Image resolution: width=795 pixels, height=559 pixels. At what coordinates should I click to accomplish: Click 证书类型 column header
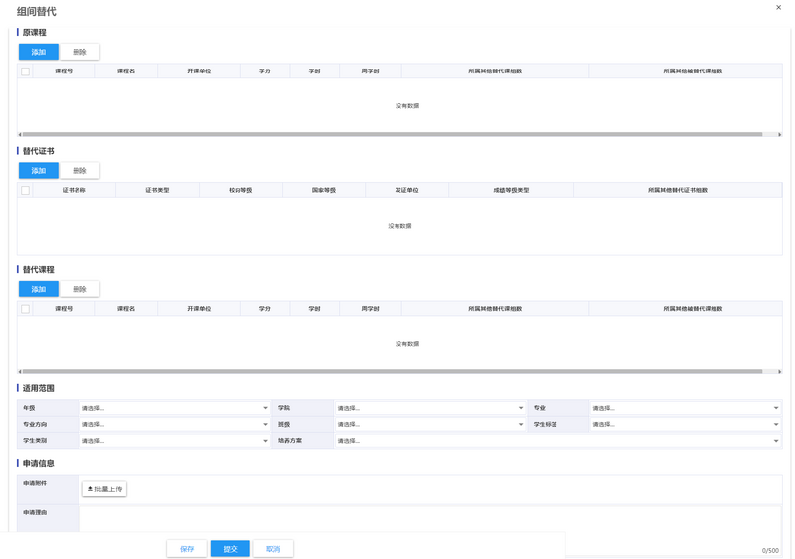point(158,190)
